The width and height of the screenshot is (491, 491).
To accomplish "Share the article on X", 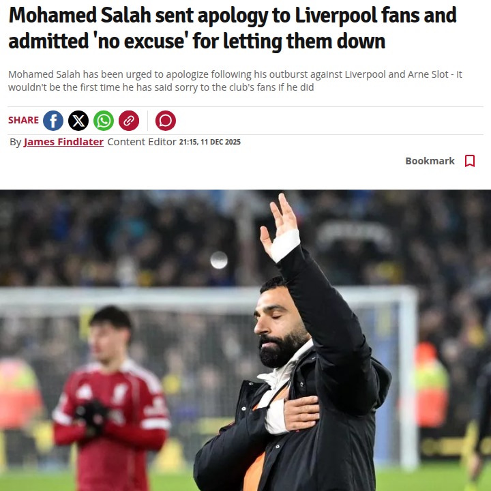I will 78,121.
